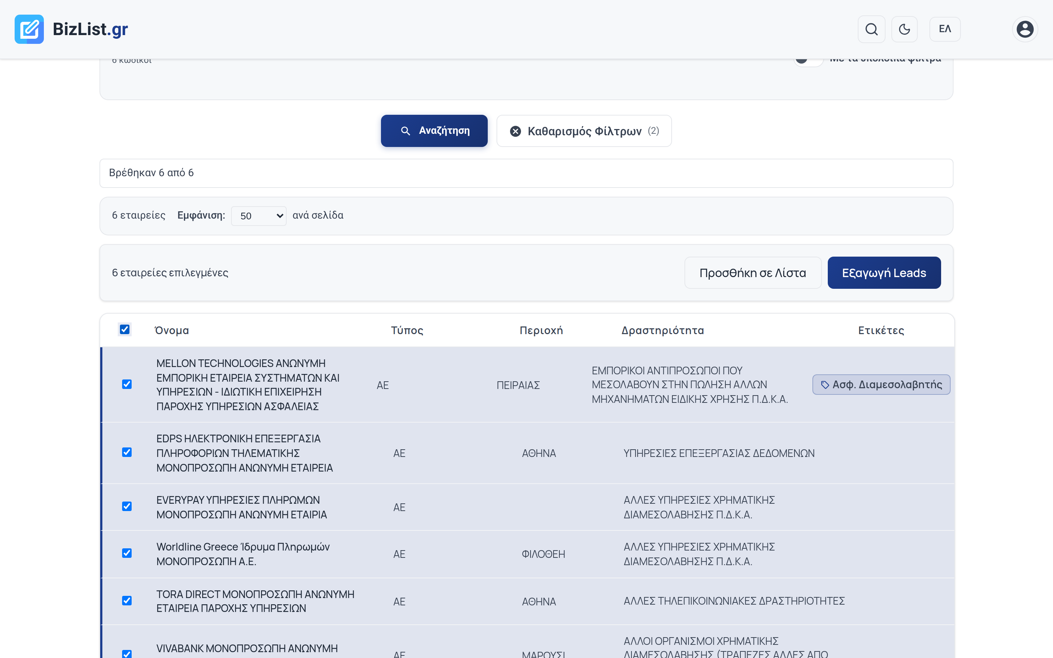Screen dimensions: 1053x658
Task: Click the ΑΕ type in EVERYPAY row
Action: (x=399, y=507)
